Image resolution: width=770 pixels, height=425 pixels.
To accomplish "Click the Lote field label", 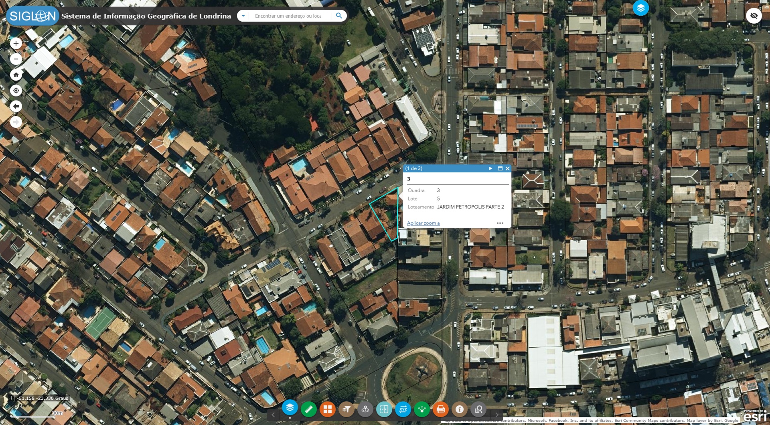I will click(x=412, y=198).
